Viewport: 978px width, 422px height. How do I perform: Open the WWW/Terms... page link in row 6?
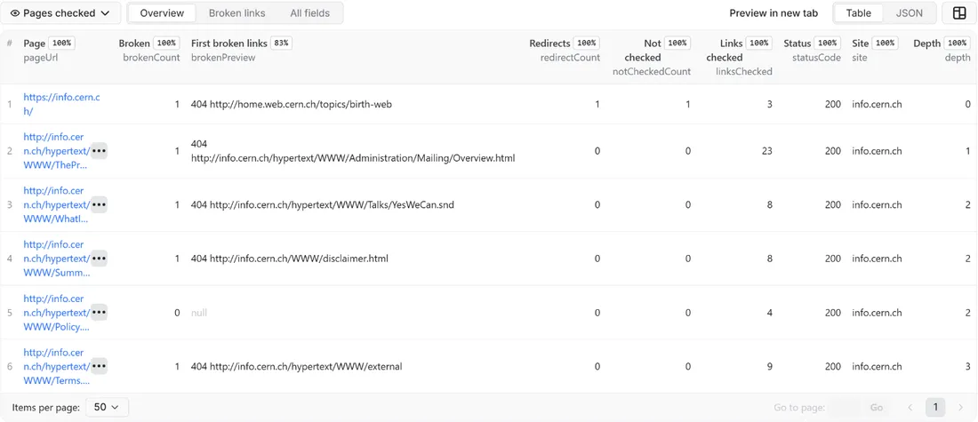point(55,366)
